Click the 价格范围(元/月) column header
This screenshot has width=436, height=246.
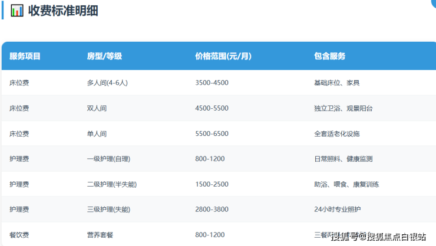pyautogui.click(x=223, y=56)
